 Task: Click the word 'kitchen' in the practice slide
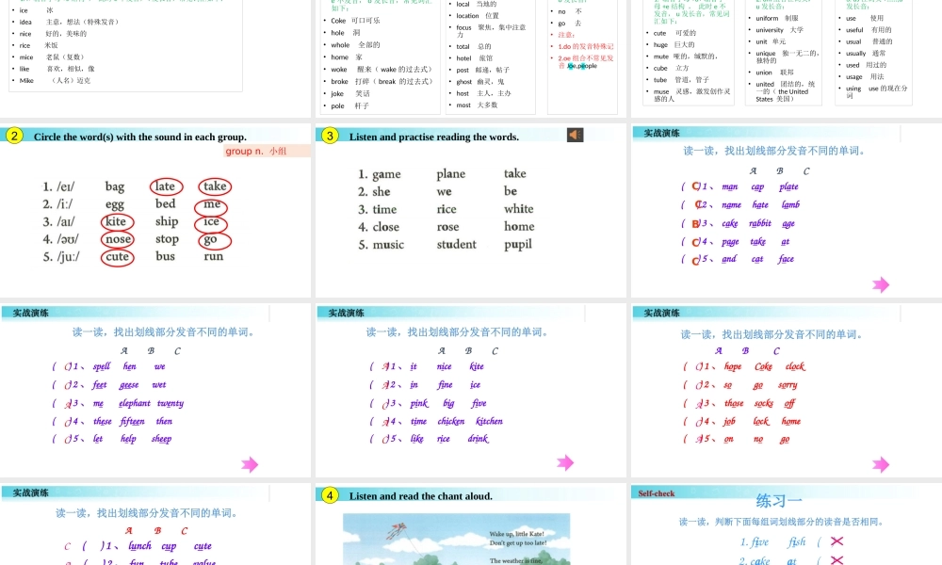[x=489, y=422]
